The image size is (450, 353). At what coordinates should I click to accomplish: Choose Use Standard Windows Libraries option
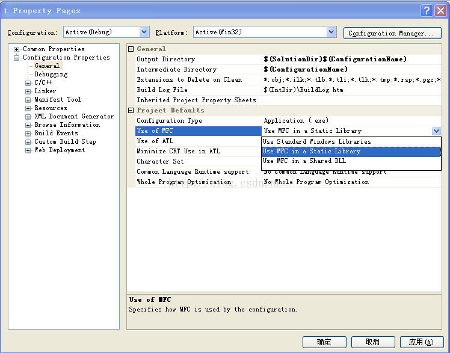[x=351, y=142]
